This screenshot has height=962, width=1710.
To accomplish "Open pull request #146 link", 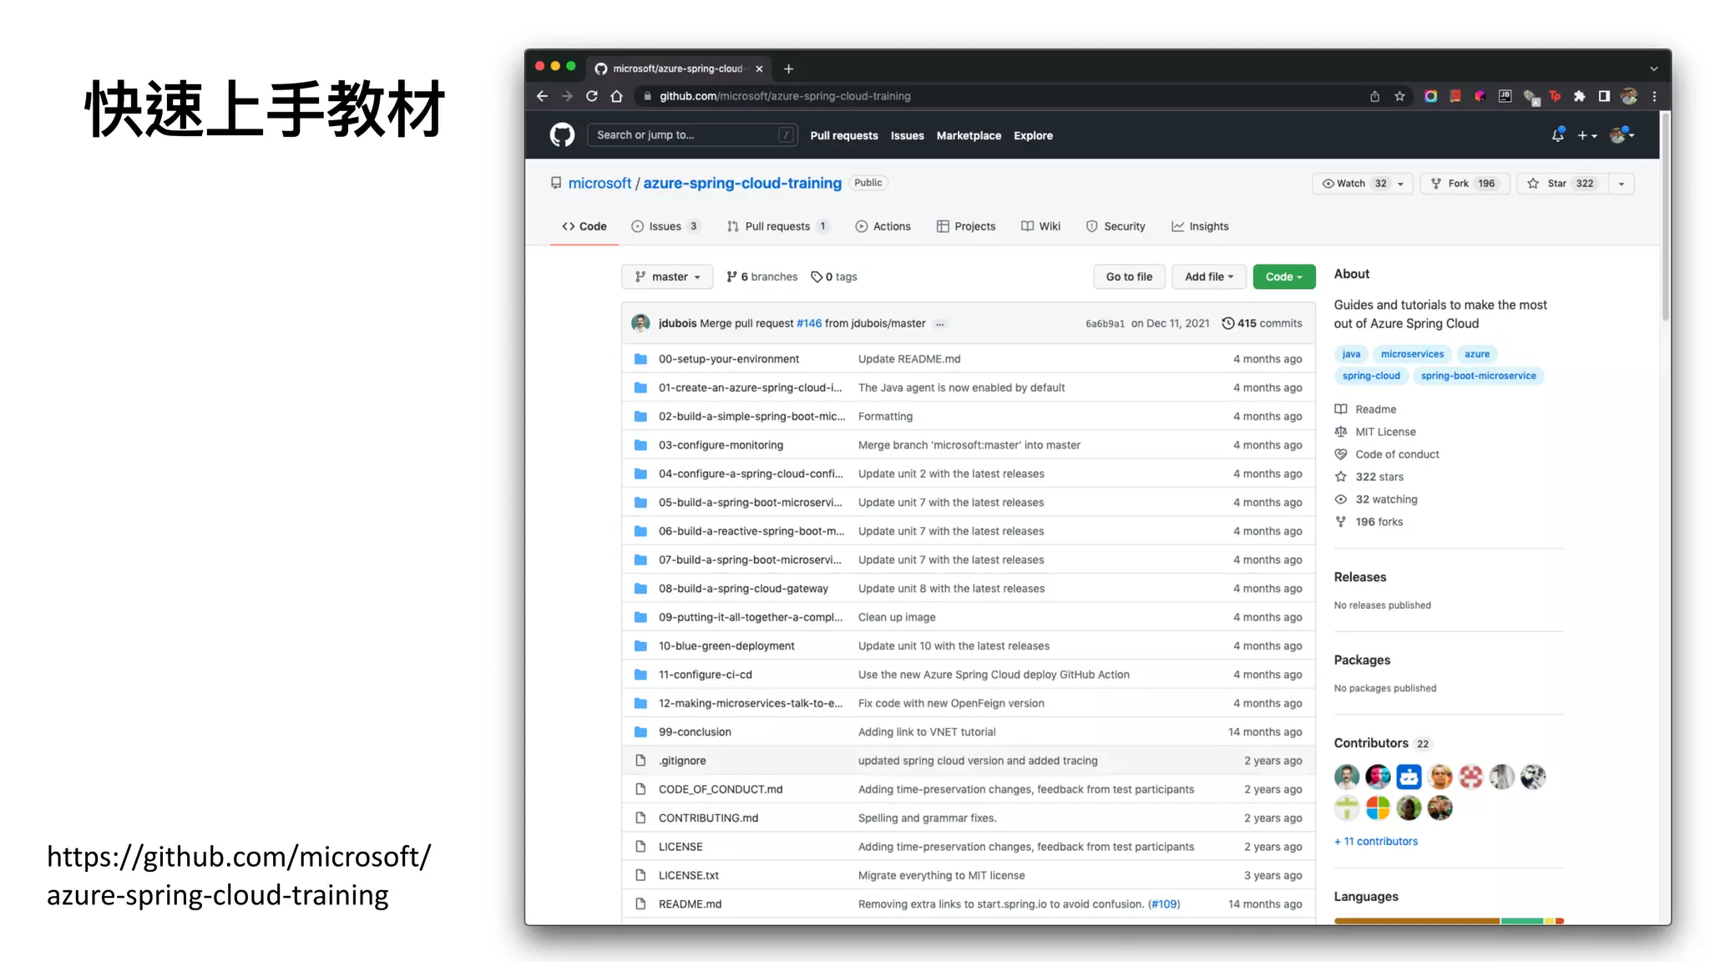I will (809, 323).
